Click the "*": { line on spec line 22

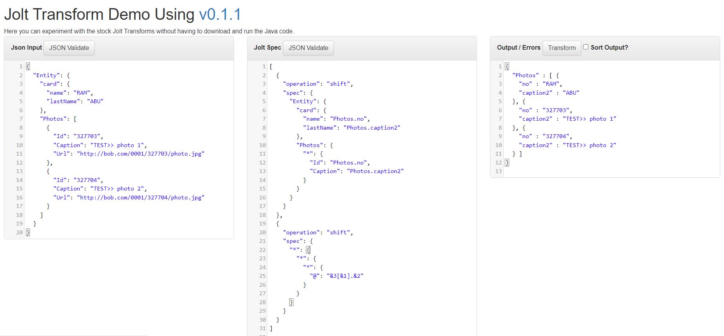click(x=300, y=250)
